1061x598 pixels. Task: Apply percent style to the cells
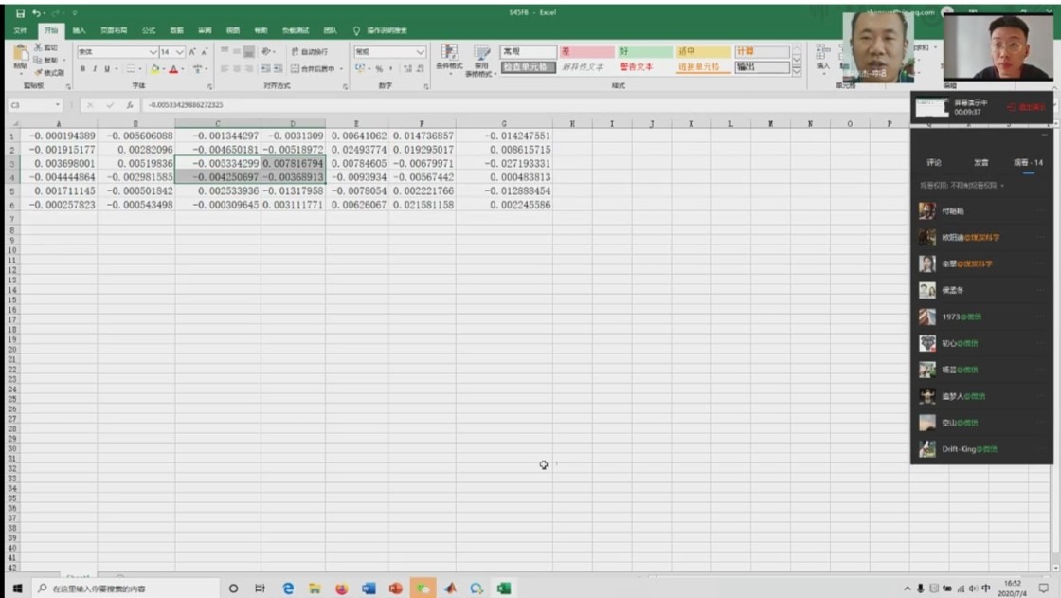tap(379, 69)
